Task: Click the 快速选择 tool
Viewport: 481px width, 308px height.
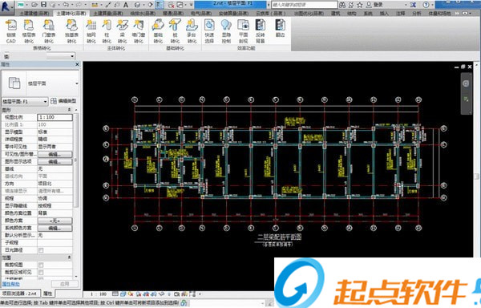Action: click(x=209, y=31)
